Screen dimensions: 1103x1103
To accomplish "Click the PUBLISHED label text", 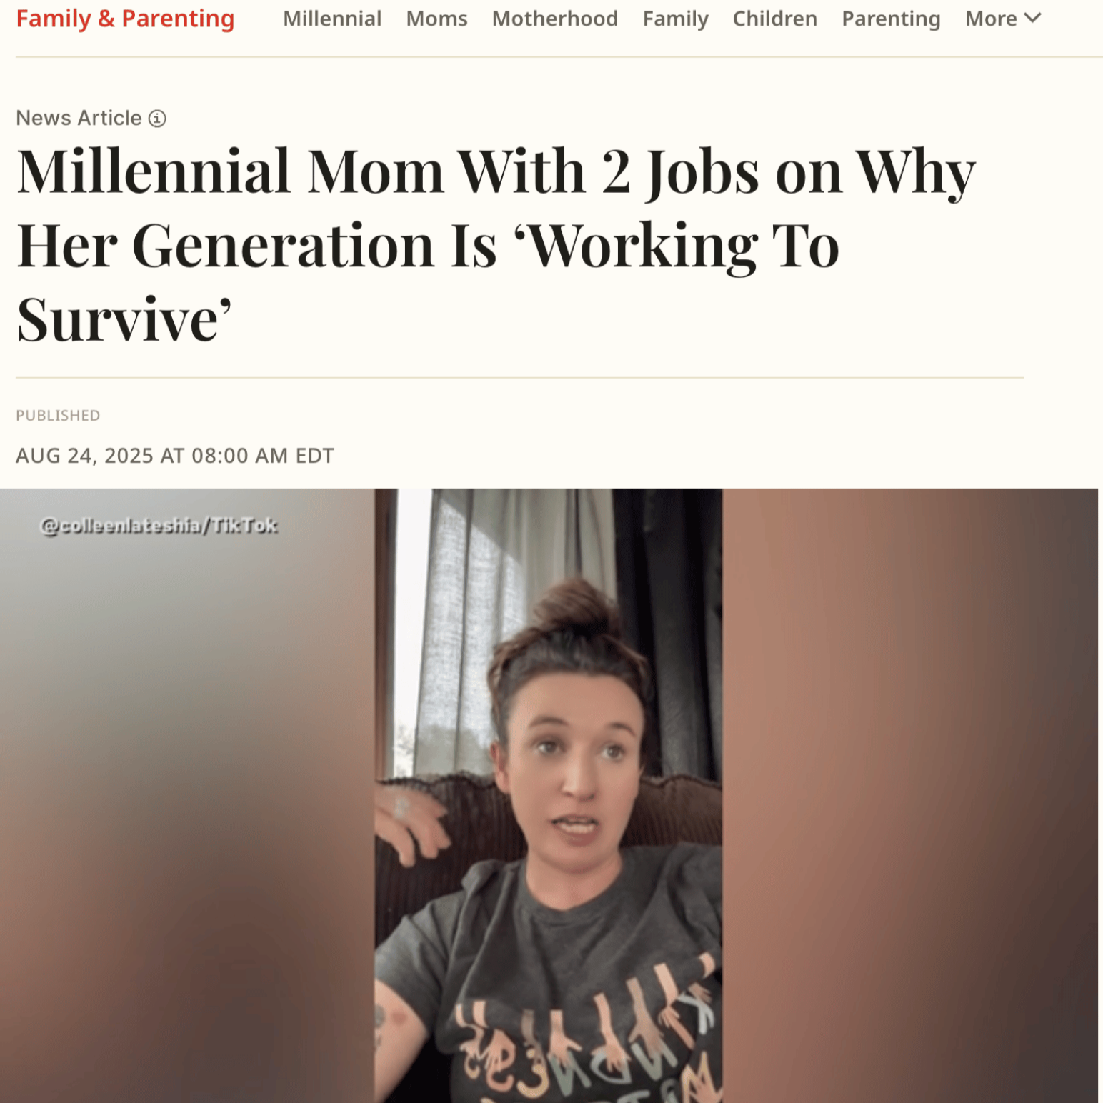I will [x=58, y=416].
